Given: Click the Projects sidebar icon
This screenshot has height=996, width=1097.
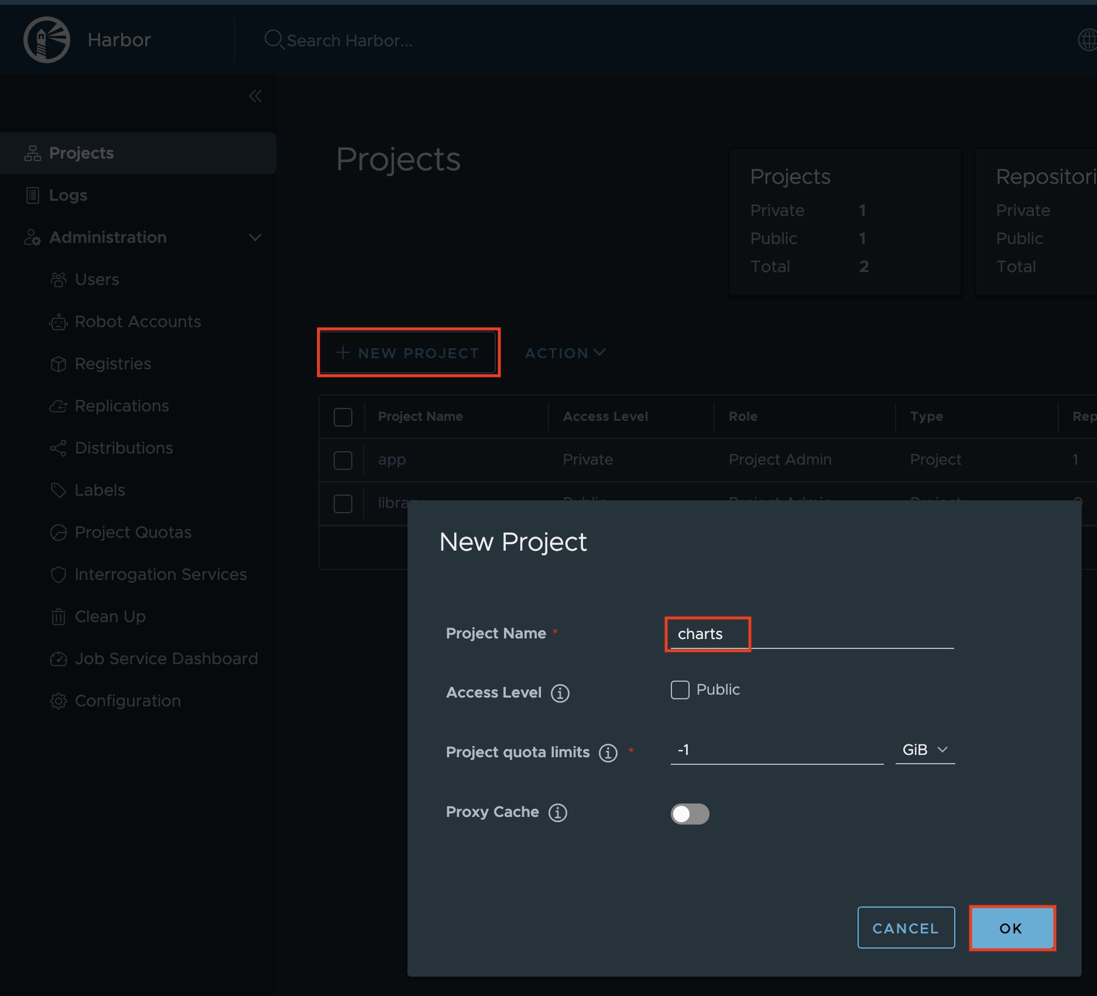Looking at the screenshot, I should (33, 153).
